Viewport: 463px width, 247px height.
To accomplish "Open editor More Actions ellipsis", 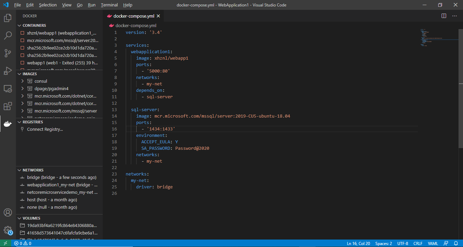I will click(455, 16).
